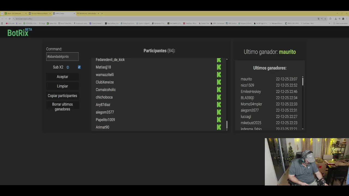
Task: Click the Kick icon beside Ary87diaz
Action: coord(219,105)
